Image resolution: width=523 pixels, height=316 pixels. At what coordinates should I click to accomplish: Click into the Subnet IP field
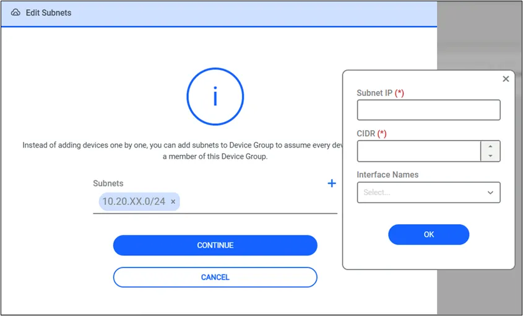pyautogui.click(x=428, y=110)
